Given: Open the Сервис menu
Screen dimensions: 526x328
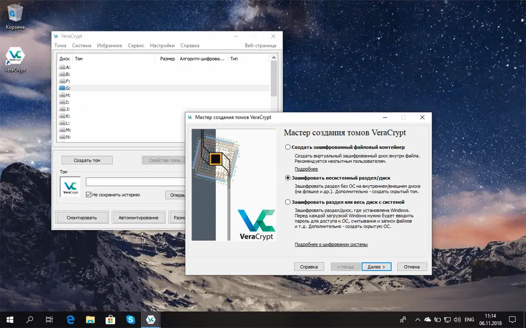Looking at the screenshot, I should pos(136,46).
